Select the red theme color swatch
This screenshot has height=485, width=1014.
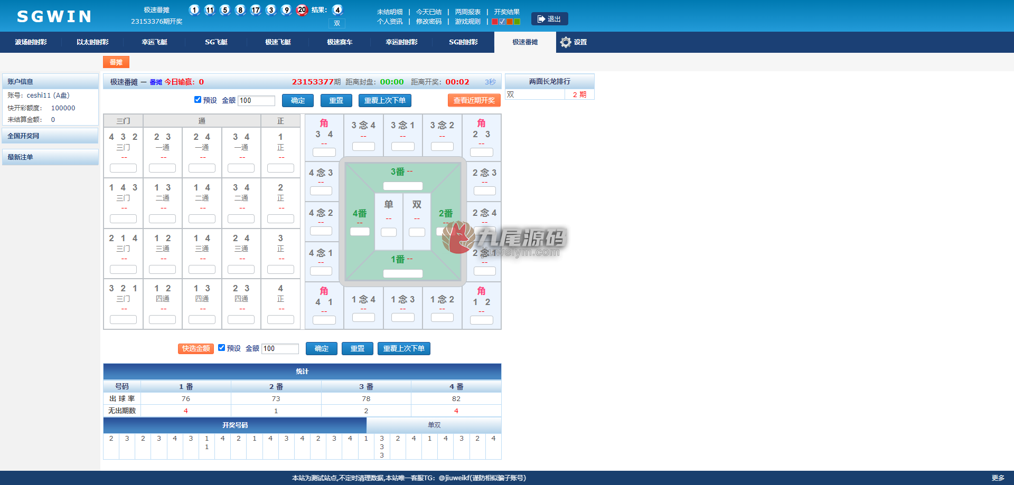tap(495, 22)
